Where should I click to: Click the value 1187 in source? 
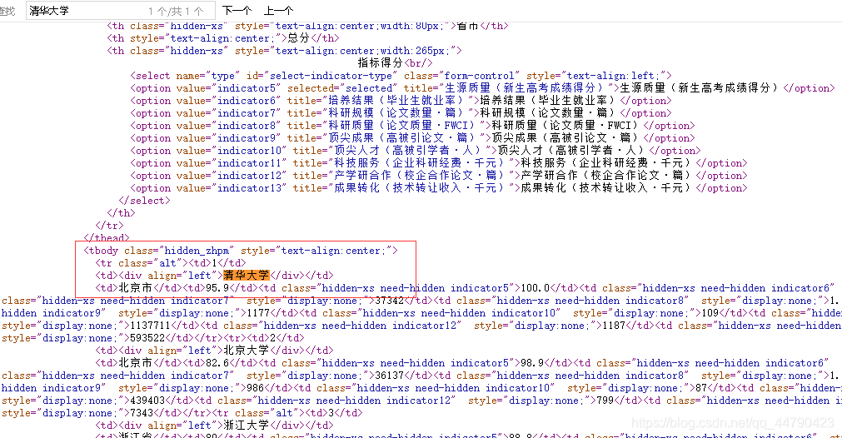click(x=614, y=326)
